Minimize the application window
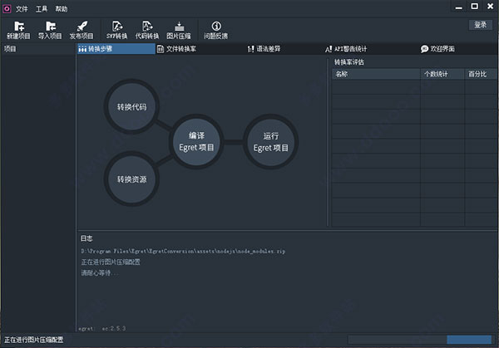This screenshot has height=348, width=499. (x=458, y=7)
